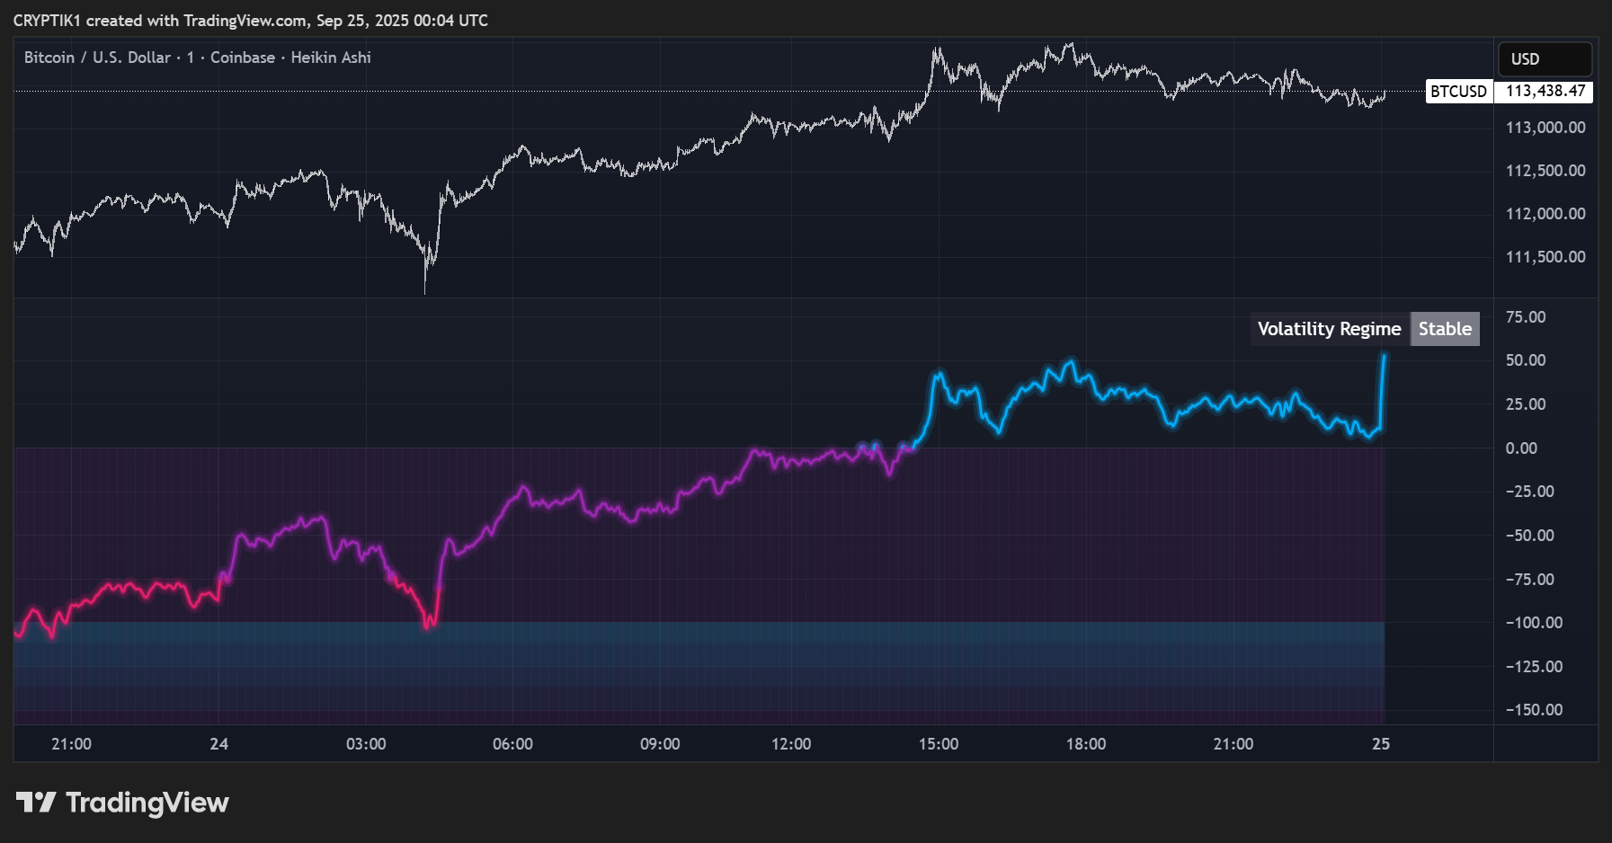
Task: Click the −50.00 indicator axis label
Action: click(x=1529, y=536)
